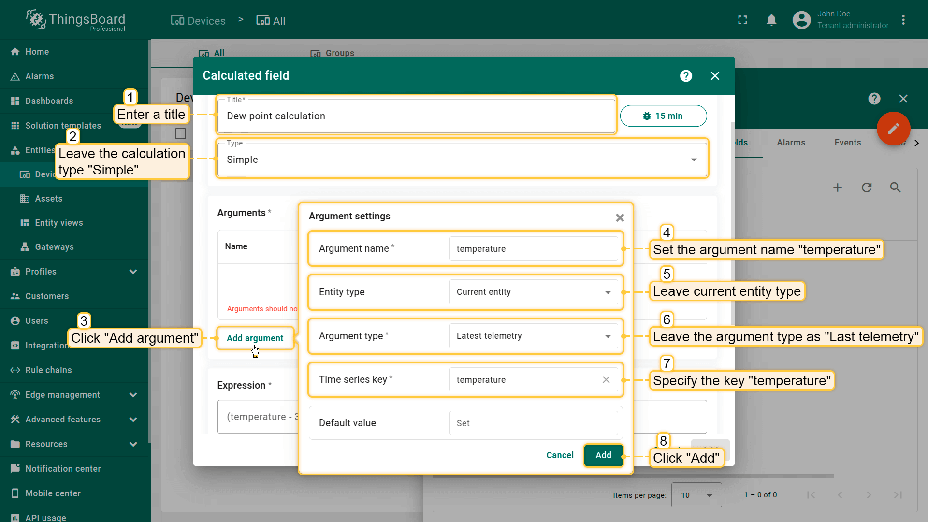Viewport: 928px width, 522px height.
Task: Open the user account avatar icon
Action: (x=801, y=20)
